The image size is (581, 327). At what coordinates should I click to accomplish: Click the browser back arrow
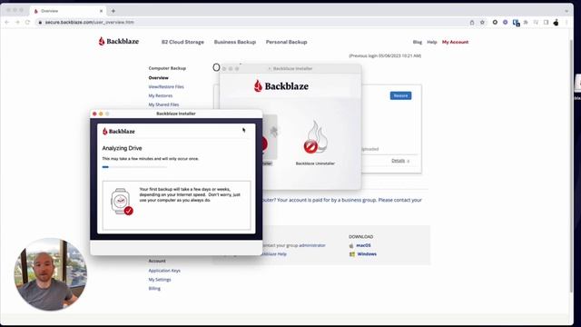[x=6, y=22]
